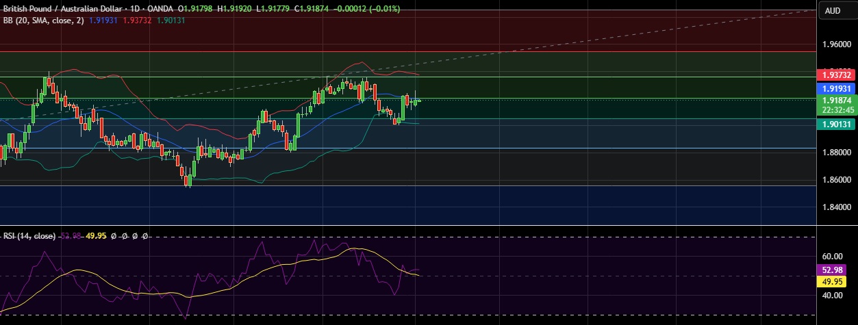
Task: Click the change value −0.00012 (−0.01%)
Action: 368,9
